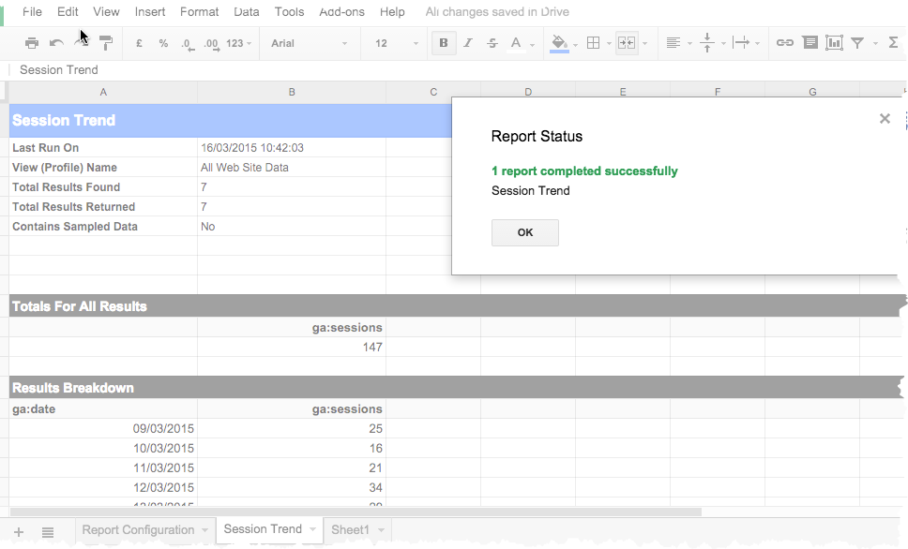Click the print icon
908x549 pixels.
tap(32, 43)
